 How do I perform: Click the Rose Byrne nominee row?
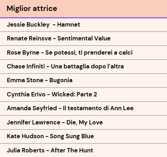83,52
